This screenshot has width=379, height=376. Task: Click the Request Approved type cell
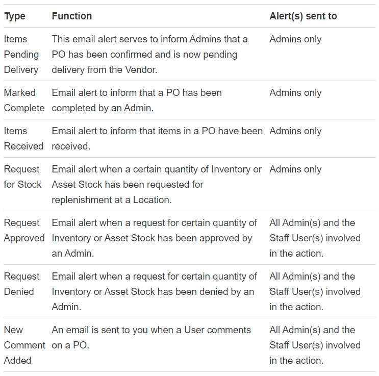[24, 230]
